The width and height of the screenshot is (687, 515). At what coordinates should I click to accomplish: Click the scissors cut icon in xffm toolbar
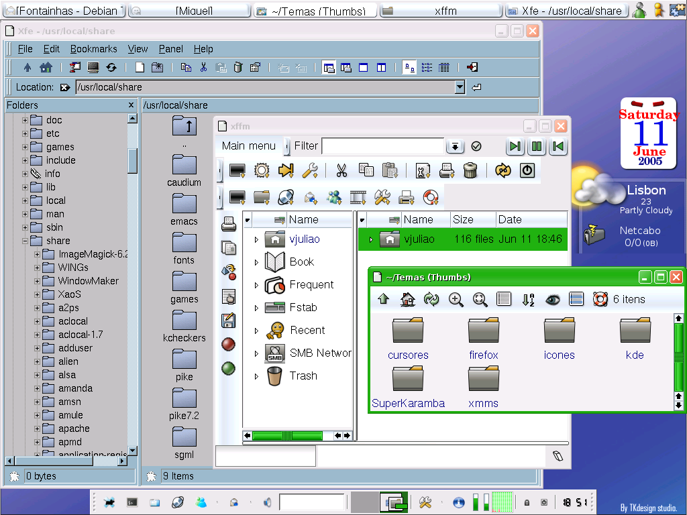tap(341, 170)
